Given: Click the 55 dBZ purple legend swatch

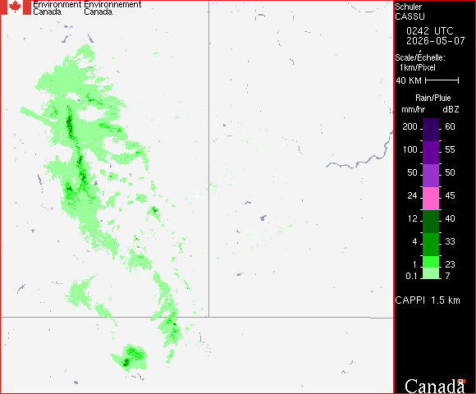Looking at the screenshot, I should point(431,153).
